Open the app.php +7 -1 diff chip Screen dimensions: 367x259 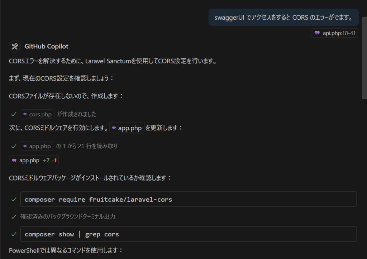[x=34, y=160]
